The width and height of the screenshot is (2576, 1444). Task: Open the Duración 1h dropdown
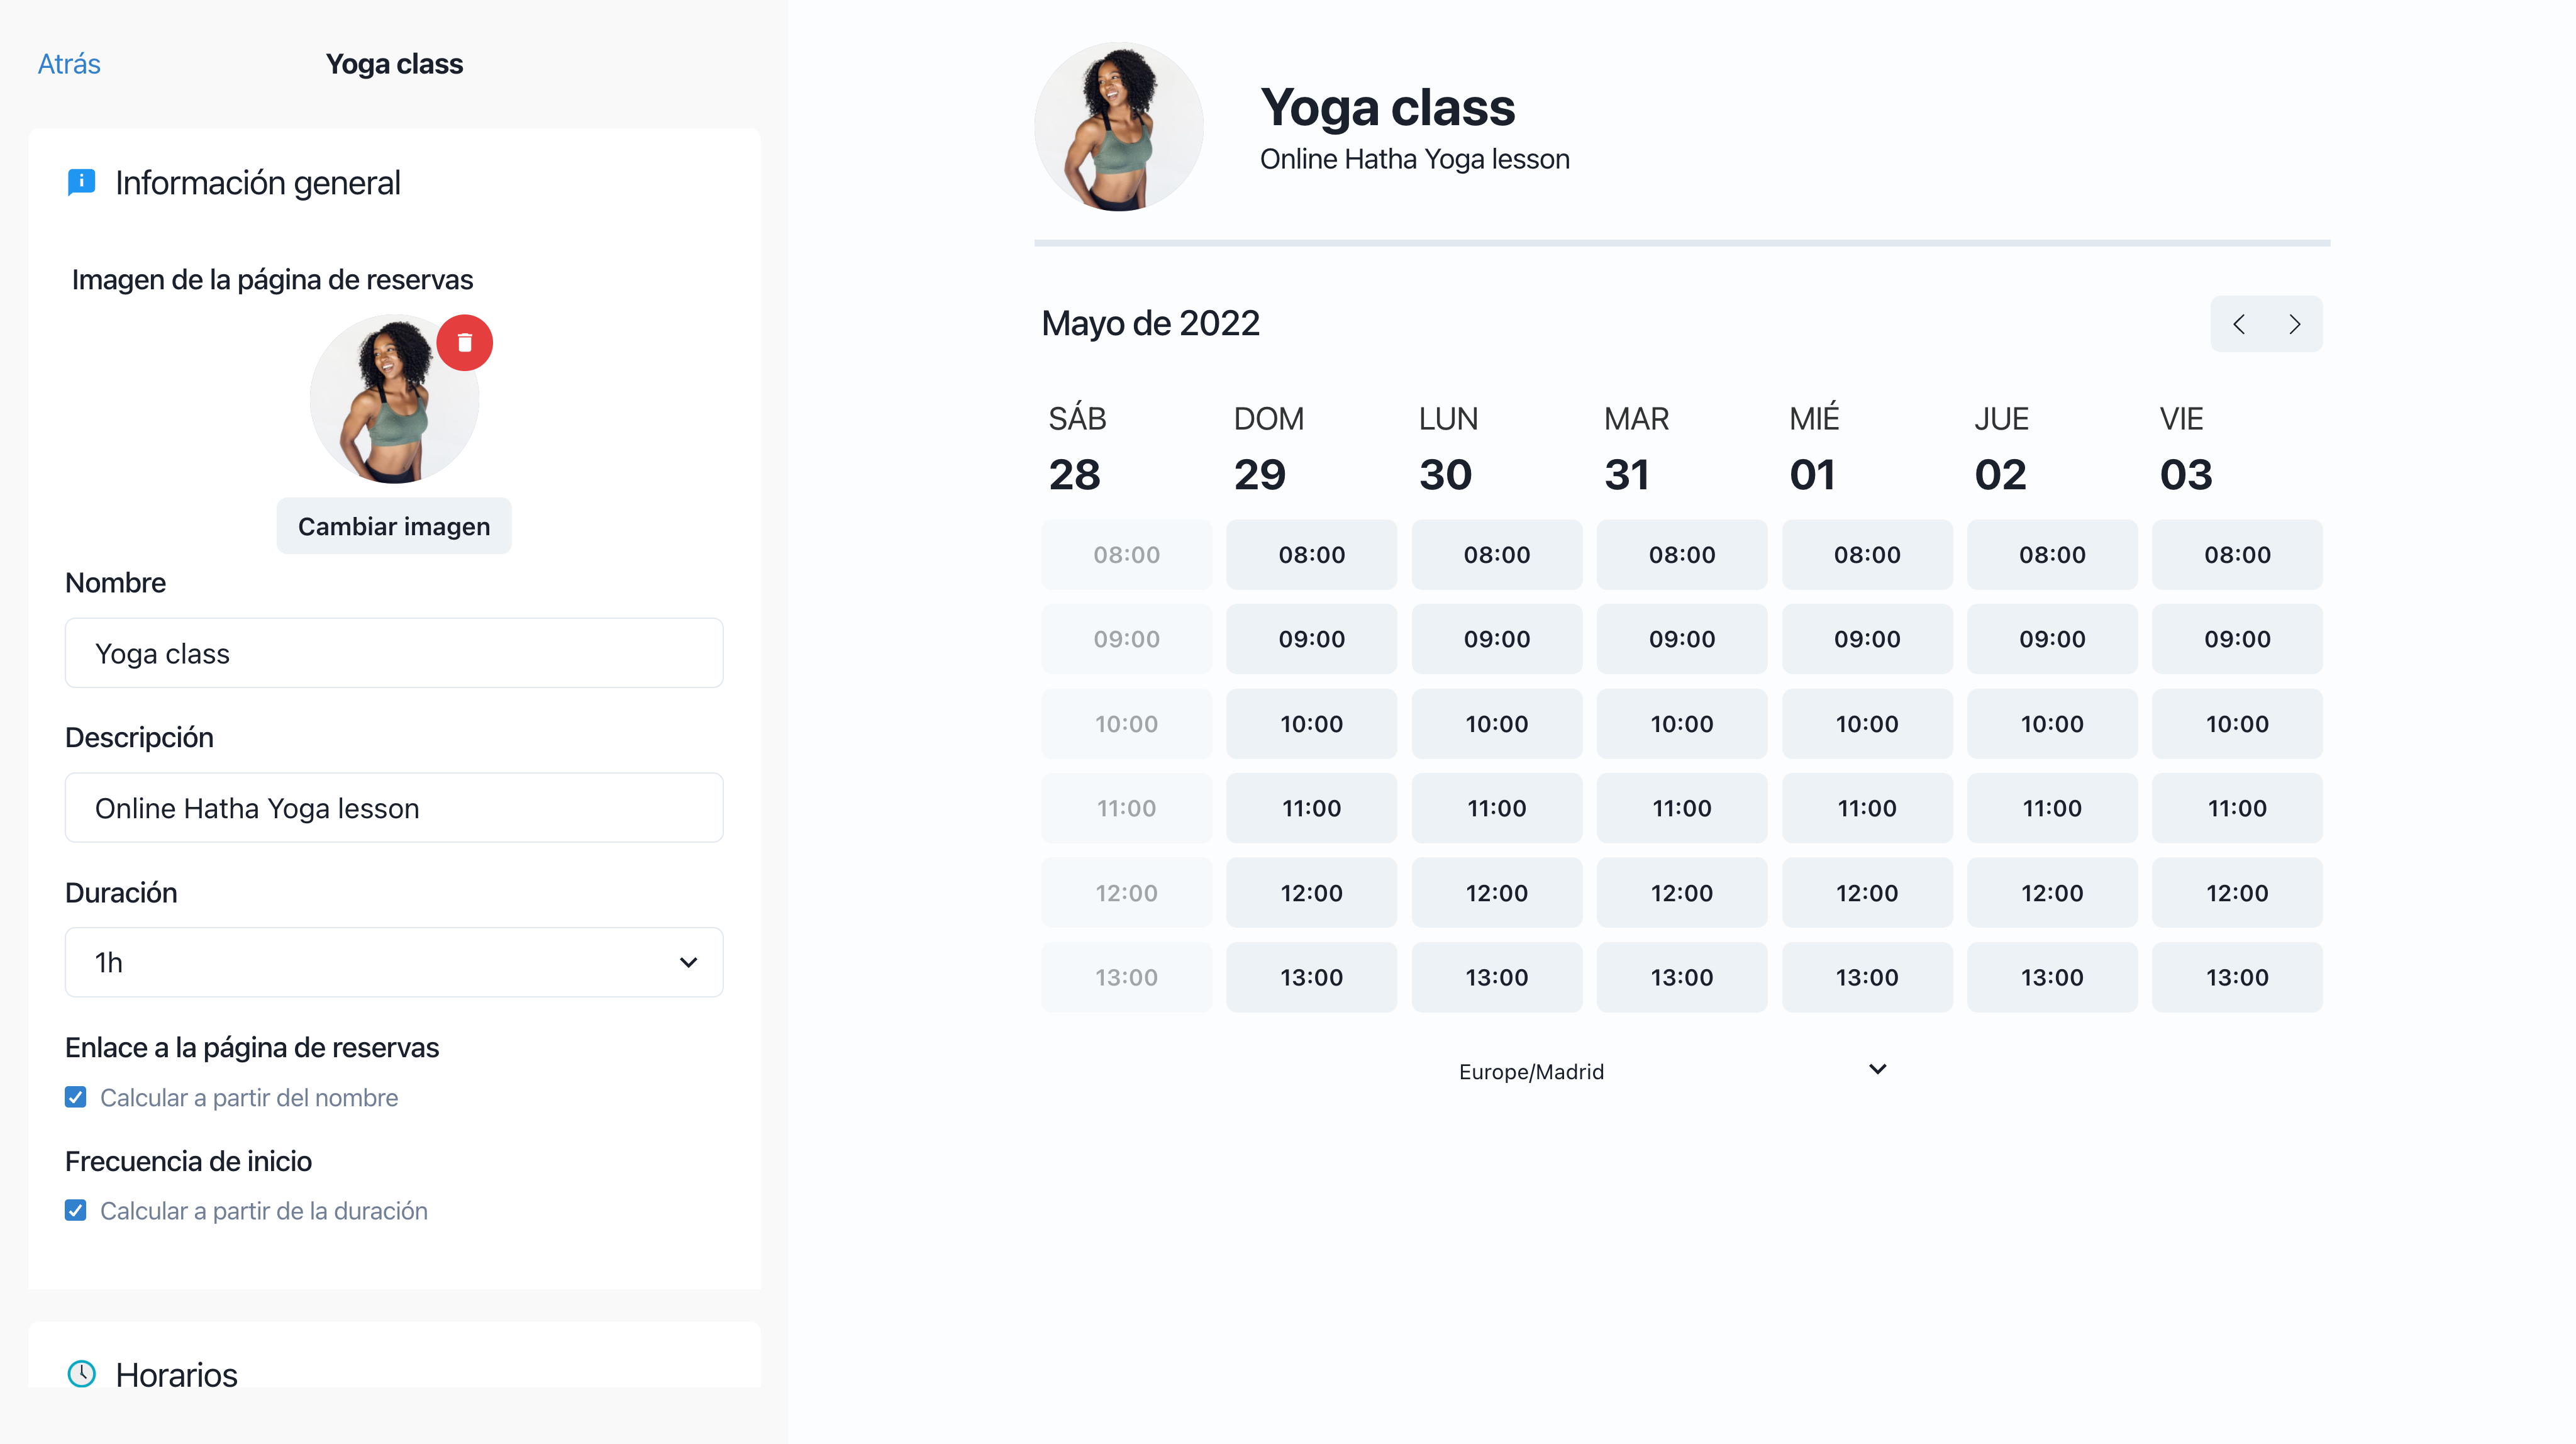pos(393,962)
